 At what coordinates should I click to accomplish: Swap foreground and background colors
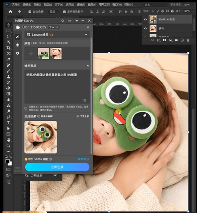coord(10,156)
